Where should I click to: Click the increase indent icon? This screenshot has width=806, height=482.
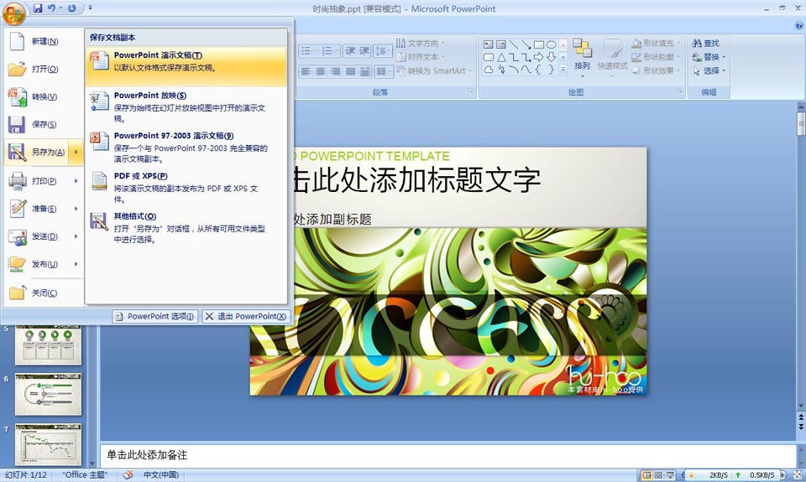click(x=364, y=51)
